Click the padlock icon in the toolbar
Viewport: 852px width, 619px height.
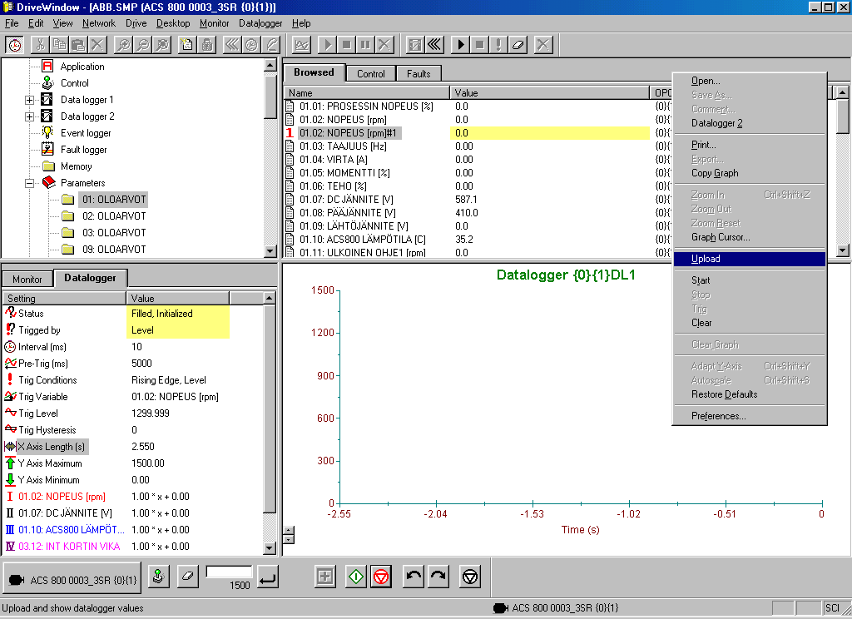pyautogui.click(x=206, y=45)
